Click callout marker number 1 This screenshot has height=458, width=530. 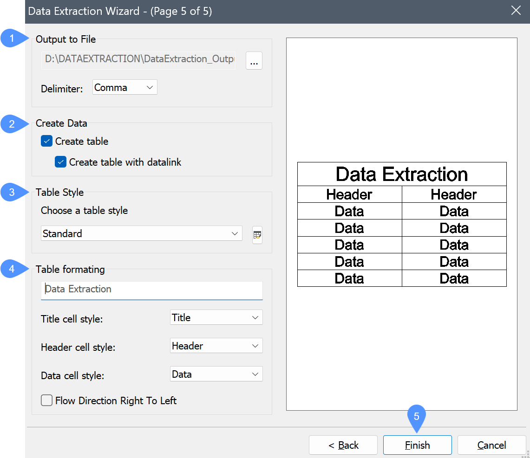[x=12, y=39]
